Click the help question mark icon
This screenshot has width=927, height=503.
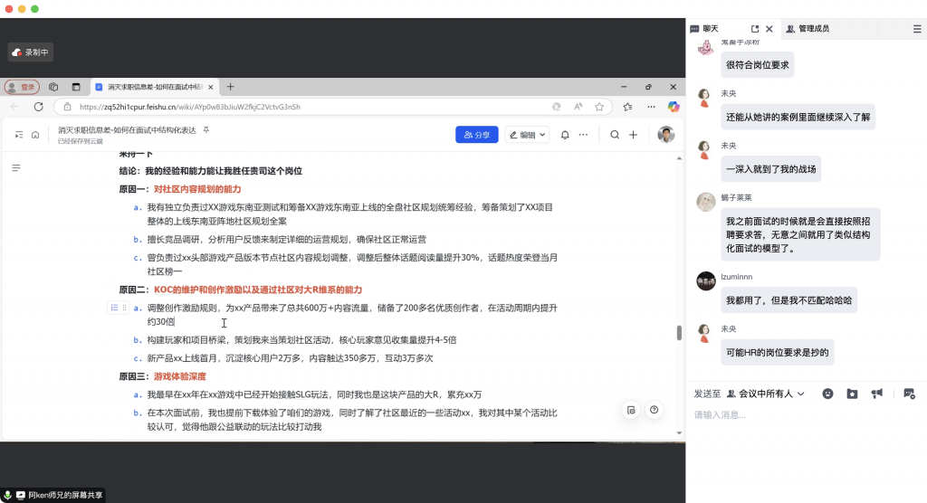[654, 410]
